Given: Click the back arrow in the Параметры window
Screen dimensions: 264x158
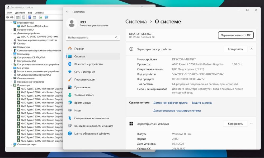Looking at the screenshot, I should (67, 12).
